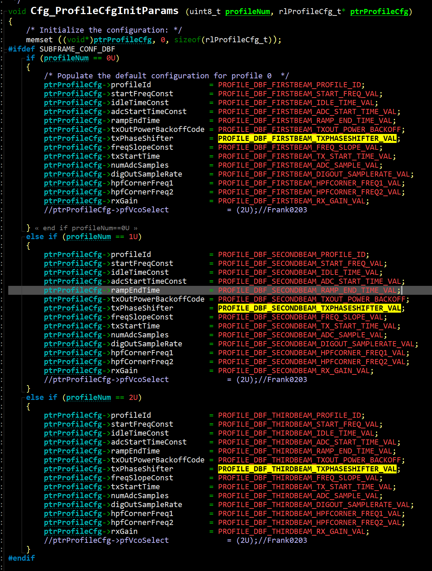Click PROFILE_DBF_SECONDBEAM_ADC_START_TIME_VAL
Viewport: 432px width, 571px height.
point(310,281)
